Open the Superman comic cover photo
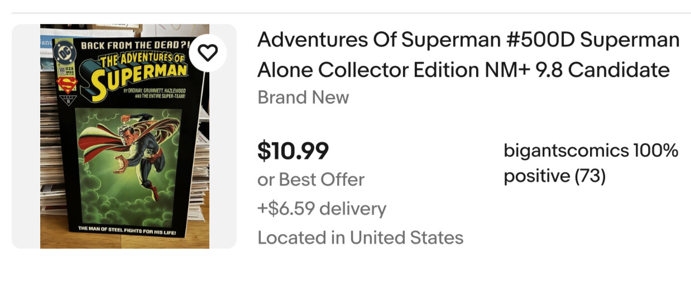Screen dimensions: 691x282 click(125, 167)
